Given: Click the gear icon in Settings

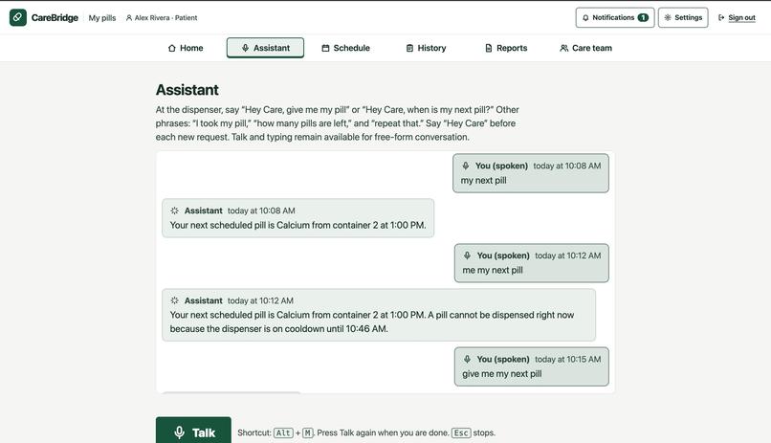Looking at the screenshot, I should click(x=668, y=17).
